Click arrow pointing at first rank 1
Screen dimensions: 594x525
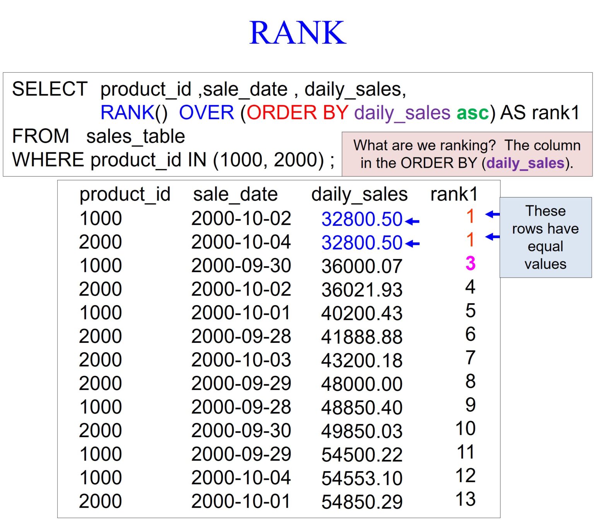point(492,214)
